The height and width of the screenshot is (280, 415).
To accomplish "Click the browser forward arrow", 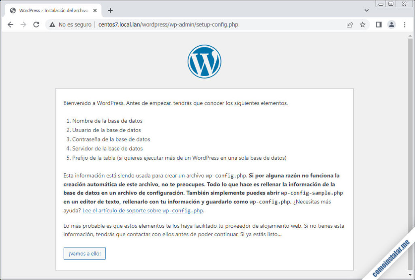I will pos(23,24).
